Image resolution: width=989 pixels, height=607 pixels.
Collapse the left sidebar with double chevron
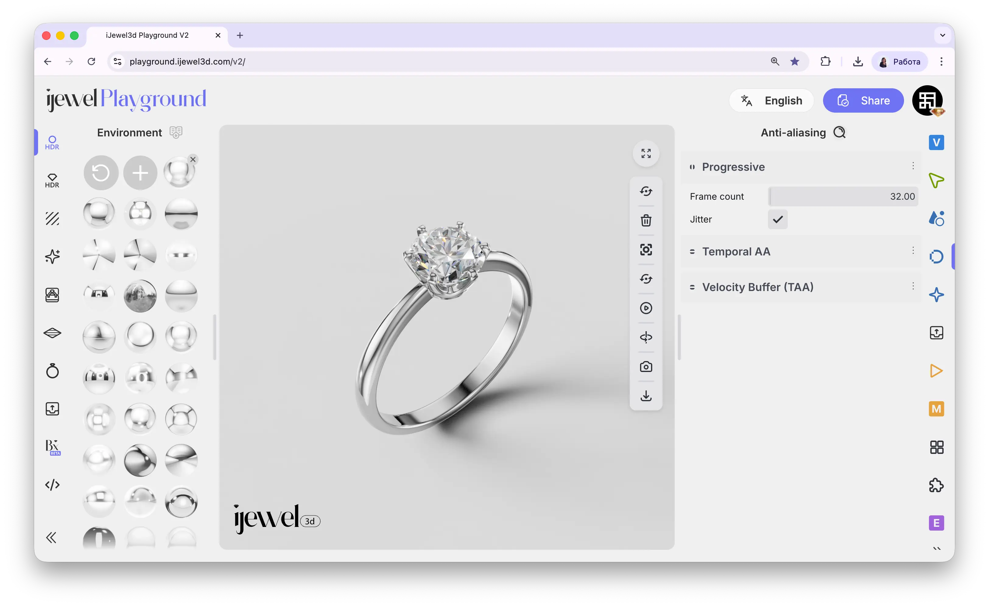click(x=51, y=538)
